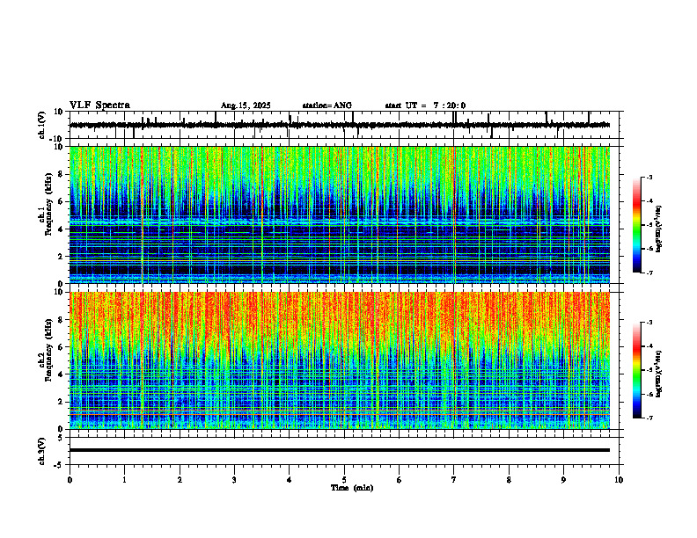The height and width of the screenshot is (538, 697).
Task: Click the ch.3 flat voltage trace
Action: (x=340, y=450)
